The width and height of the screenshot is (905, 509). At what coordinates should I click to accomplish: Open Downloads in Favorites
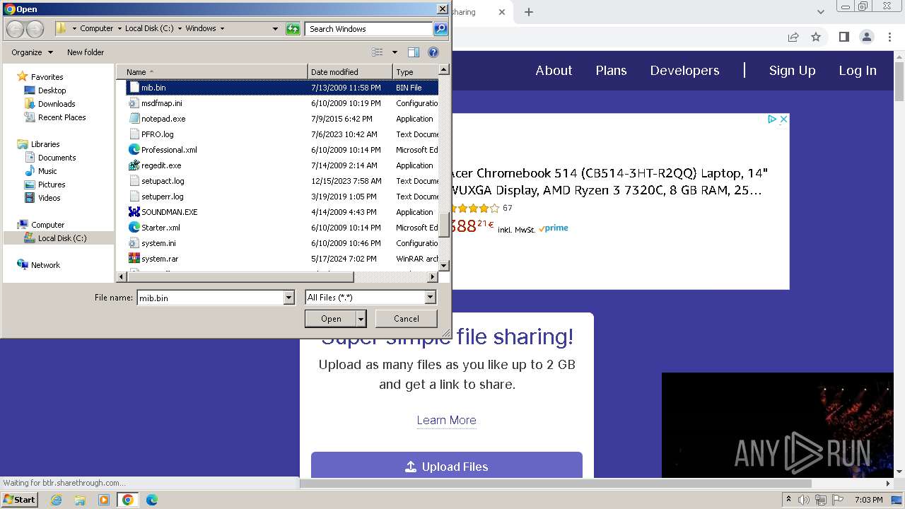[x=57, y=104]
